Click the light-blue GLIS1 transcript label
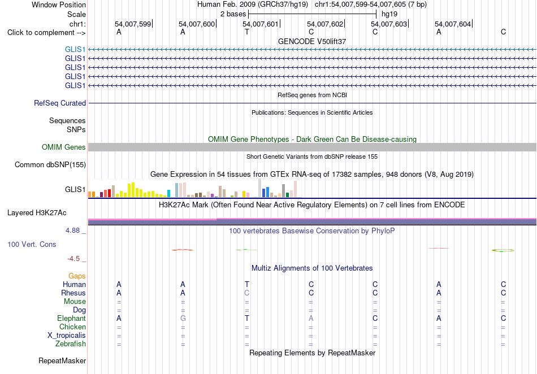 point(75,50)
